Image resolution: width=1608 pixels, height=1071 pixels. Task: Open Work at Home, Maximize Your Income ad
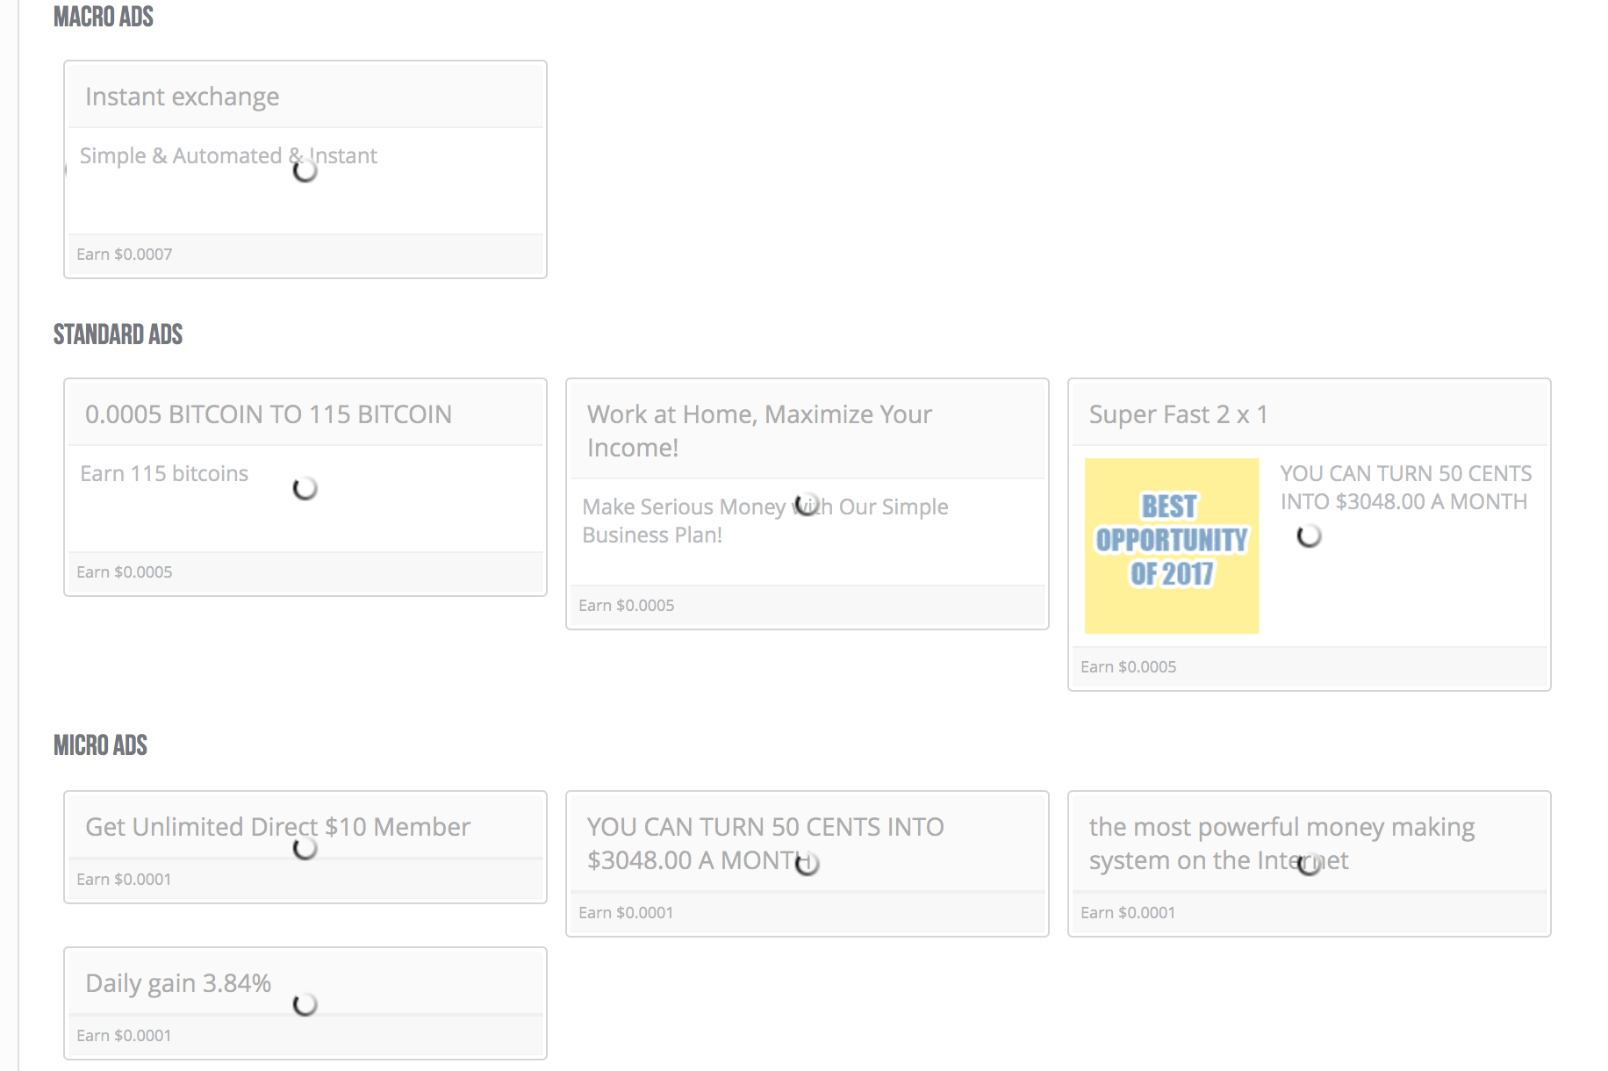pos(759,430)
